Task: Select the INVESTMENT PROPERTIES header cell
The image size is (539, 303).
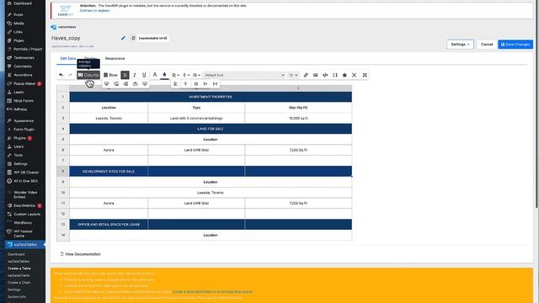Action: click(211, 97)
